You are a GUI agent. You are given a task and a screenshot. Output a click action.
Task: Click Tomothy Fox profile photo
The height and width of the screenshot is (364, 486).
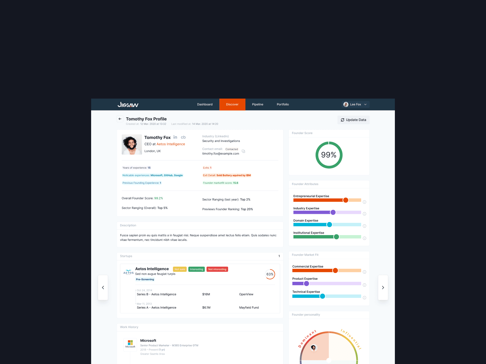pos(132,145)
